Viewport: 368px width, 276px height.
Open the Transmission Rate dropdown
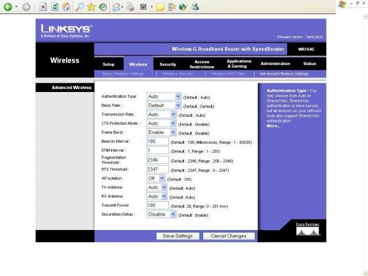[162, 114]
